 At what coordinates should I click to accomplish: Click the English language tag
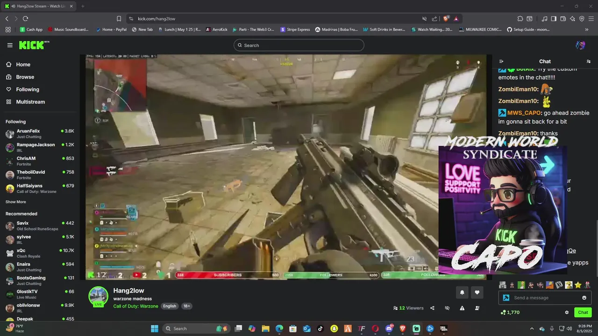click(170, 306)
